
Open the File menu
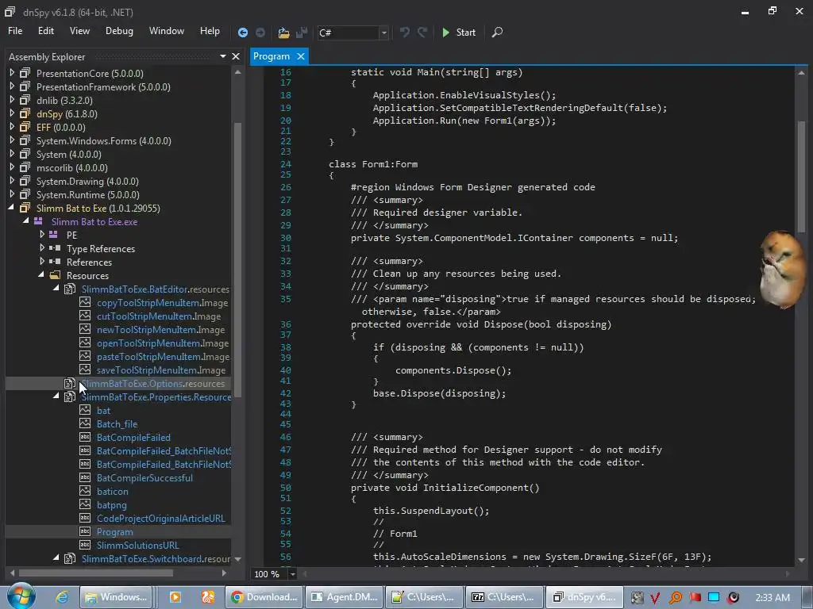(15, 31)
